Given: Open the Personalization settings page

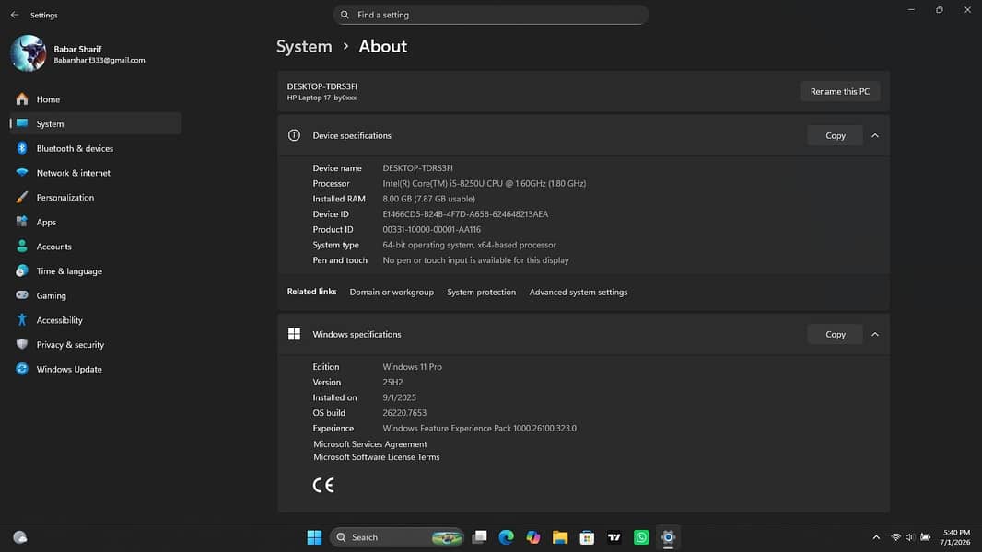Looking at the screenshot, I should [x=96, y=197].
